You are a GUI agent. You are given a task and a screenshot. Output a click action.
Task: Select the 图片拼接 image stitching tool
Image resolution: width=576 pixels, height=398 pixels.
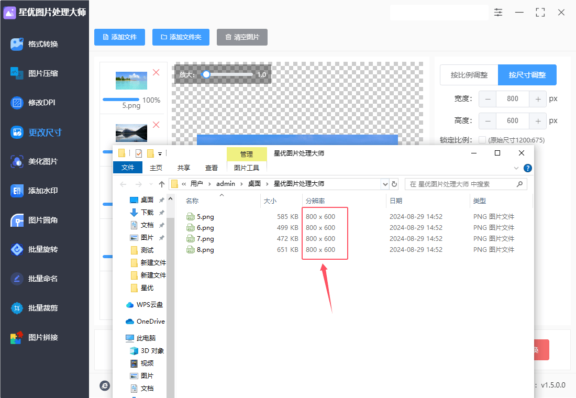click(42, 337)
